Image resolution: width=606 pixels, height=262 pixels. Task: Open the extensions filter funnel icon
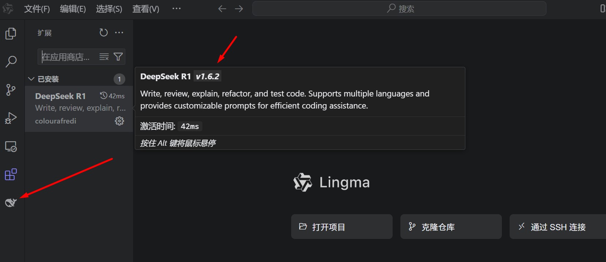click(x=118, y=57)
